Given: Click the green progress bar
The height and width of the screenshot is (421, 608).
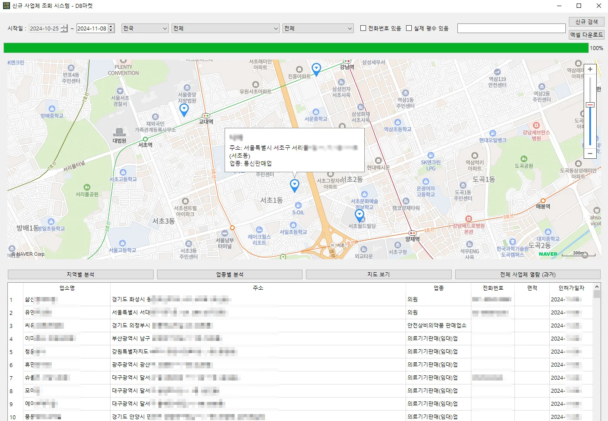Looking at the screenshot, I should (296, 48).
